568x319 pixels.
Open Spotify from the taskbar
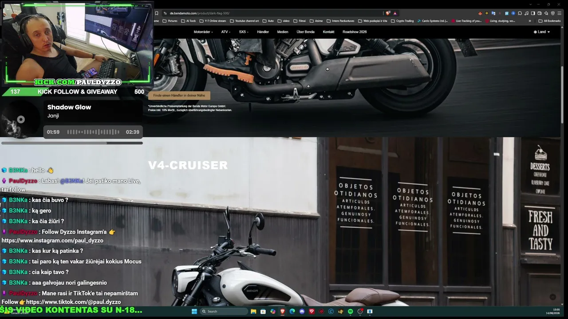point(350,311)
